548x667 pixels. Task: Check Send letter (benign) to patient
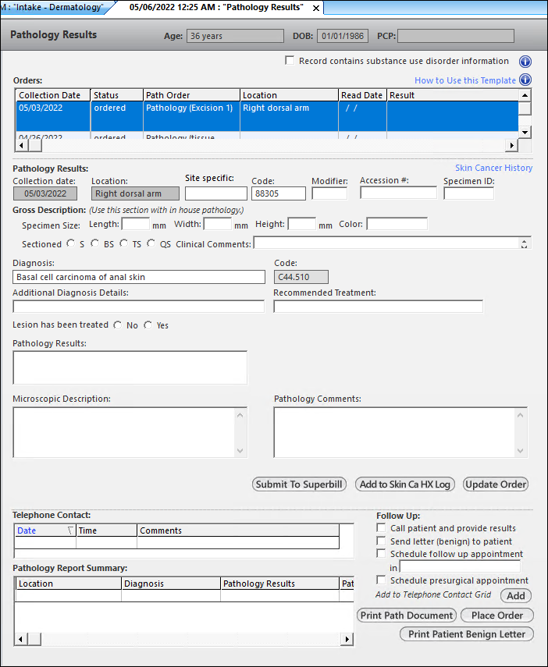(381, 541)
